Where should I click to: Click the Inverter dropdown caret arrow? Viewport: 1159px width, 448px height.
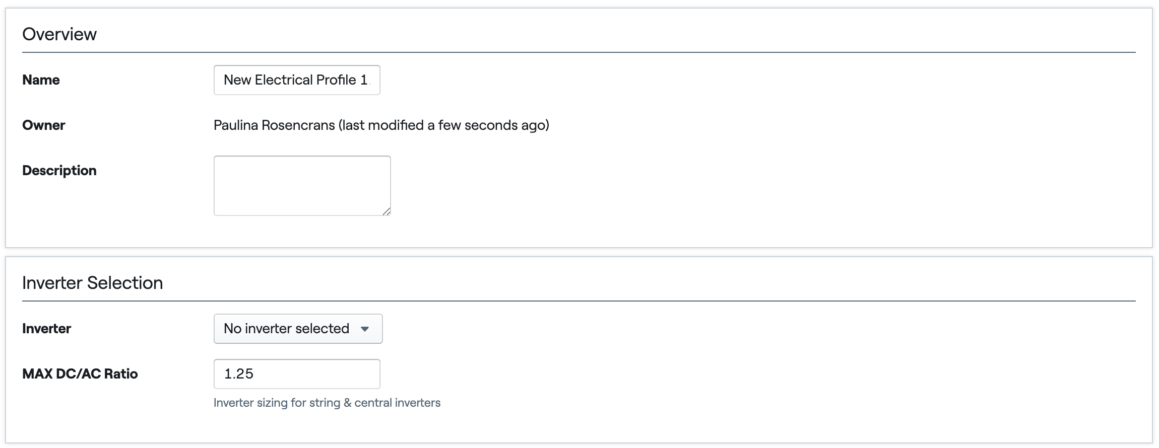(x=365, y=329)
